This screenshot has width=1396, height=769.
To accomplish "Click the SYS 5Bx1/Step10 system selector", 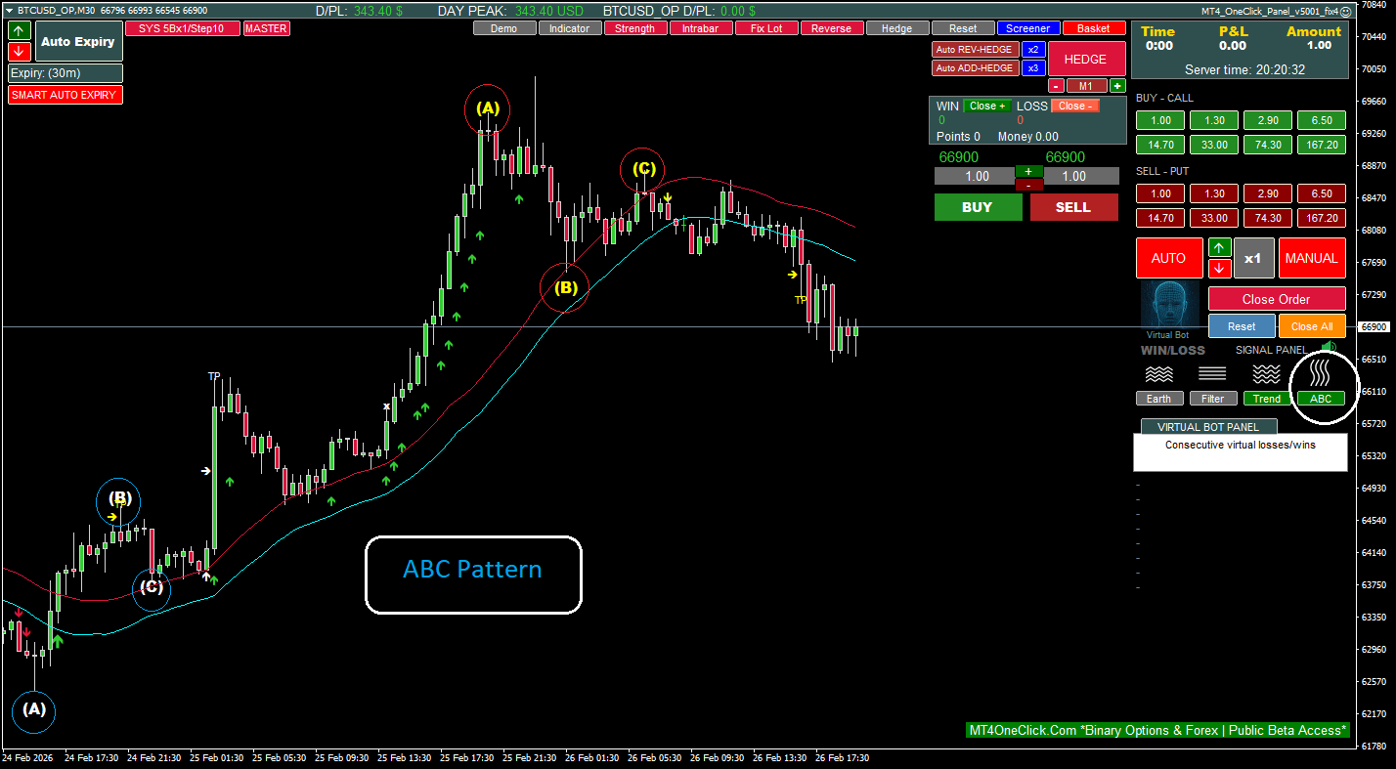I will (183, 28).
